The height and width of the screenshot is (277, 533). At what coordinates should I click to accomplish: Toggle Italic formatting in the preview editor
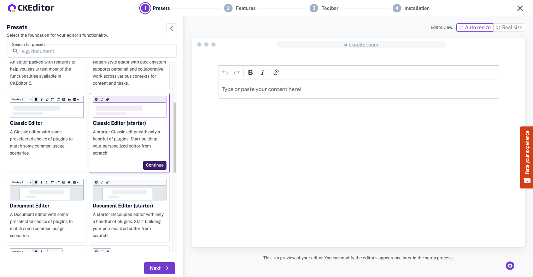click(x=262, y=72)
